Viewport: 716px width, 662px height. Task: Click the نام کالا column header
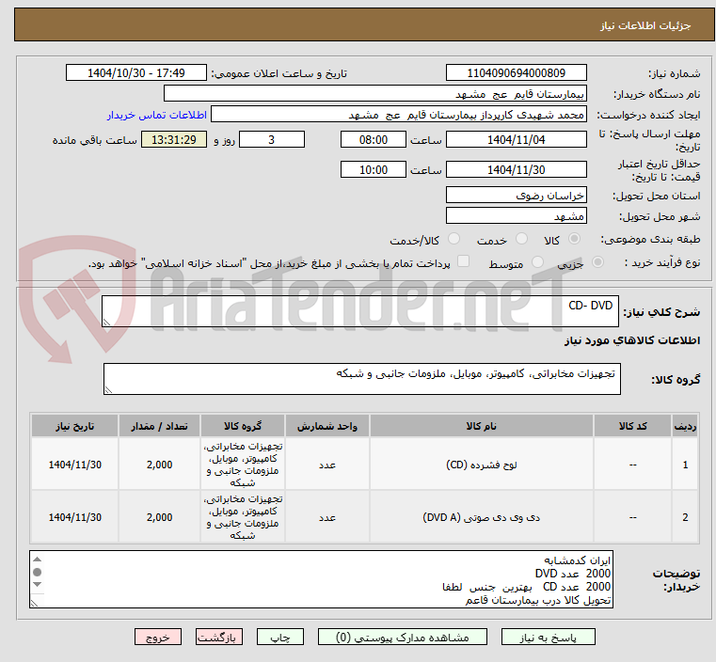point(482,426)
